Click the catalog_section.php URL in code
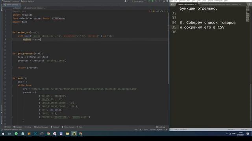 [x=84, y=89]
